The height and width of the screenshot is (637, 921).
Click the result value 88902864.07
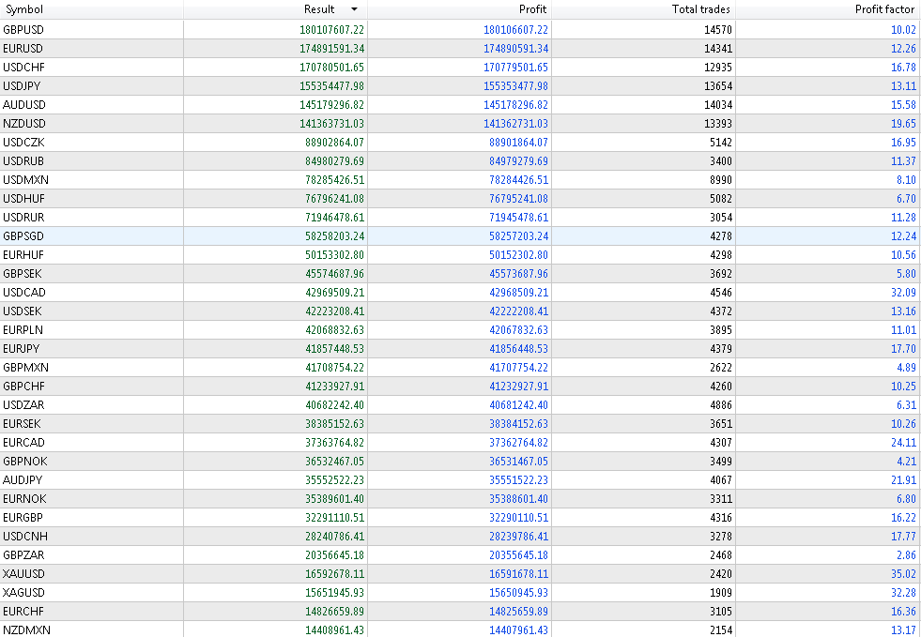tap(335, 142)
